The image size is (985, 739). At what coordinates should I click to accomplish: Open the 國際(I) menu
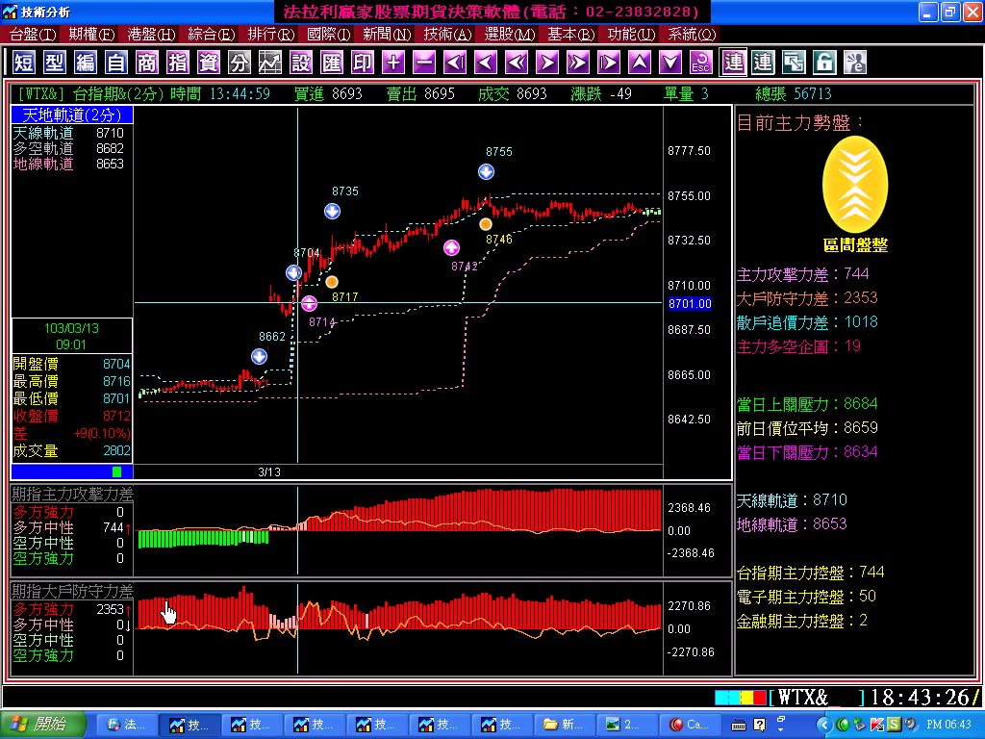[329, 34]
